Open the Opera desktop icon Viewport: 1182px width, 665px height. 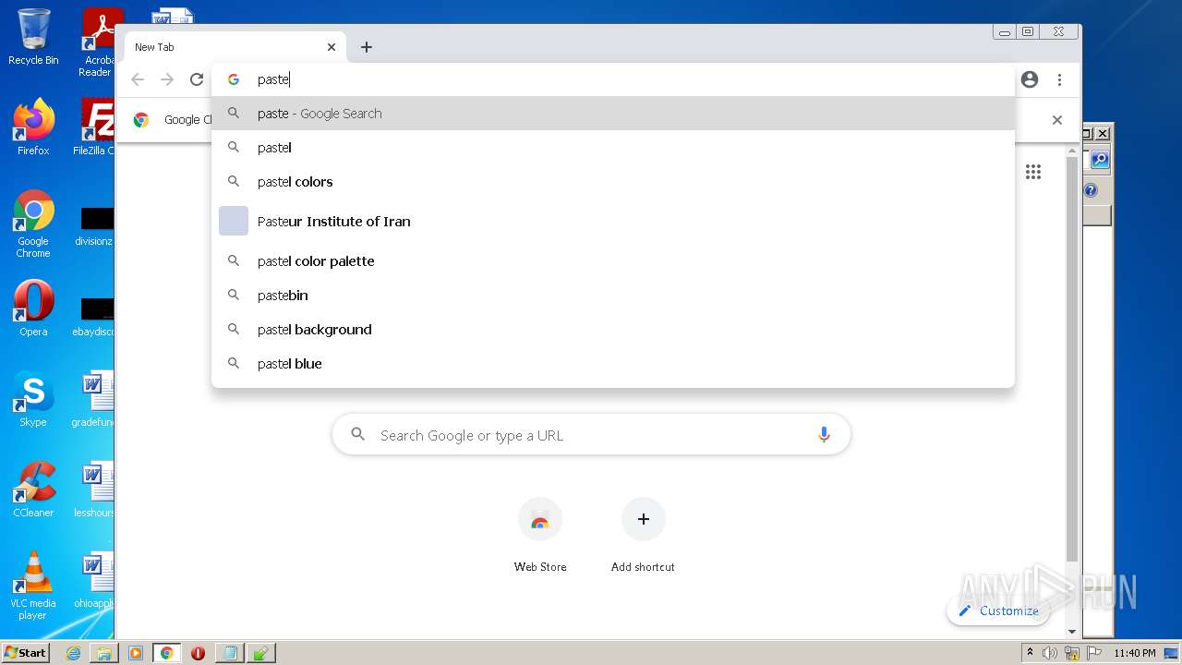33,308
